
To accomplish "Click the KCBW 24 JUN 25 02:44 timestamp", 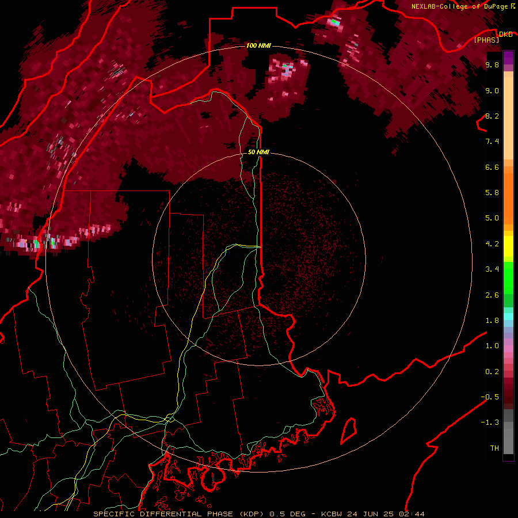I will pos(372,514).
